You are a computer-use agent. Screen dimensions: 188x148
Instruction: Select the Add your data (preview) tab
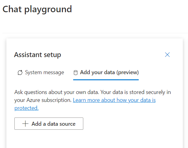(x=106, y=73)
